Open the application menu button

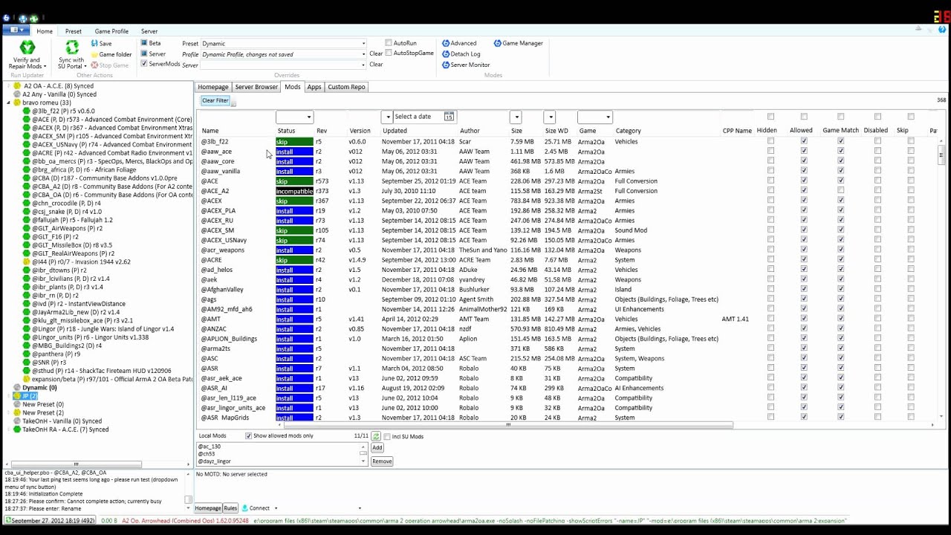tap(15, 30)
